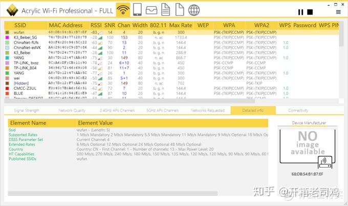Sort by the MAC Address column header

click(66, 25)
